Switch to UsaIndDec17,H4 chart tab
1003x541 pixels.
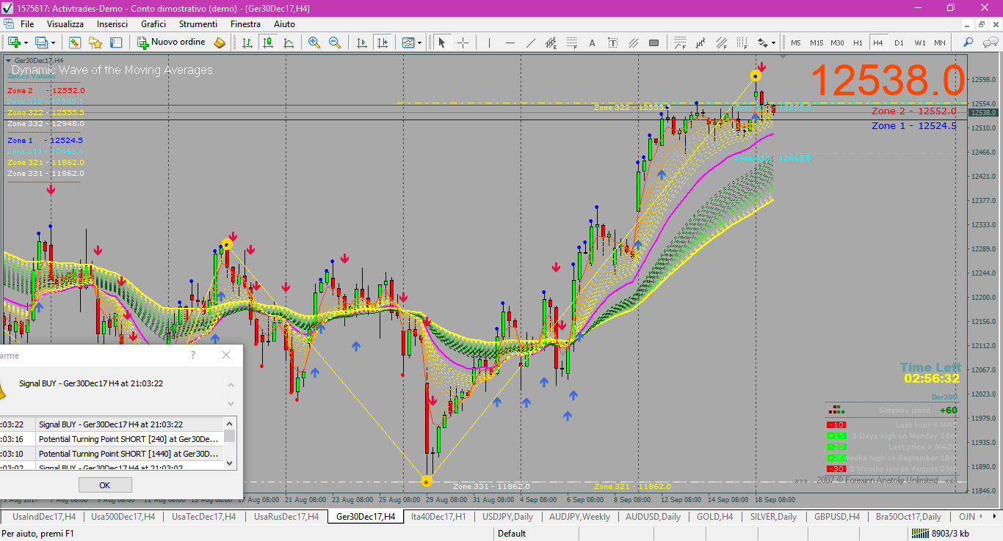click(x=44, y=517)
